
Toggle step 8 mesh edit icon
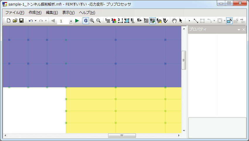(x=153, y=21)
